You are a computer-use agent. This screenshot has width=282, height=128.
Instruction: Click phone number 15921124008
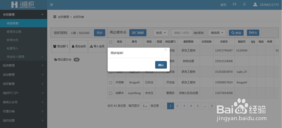[224, 61]
